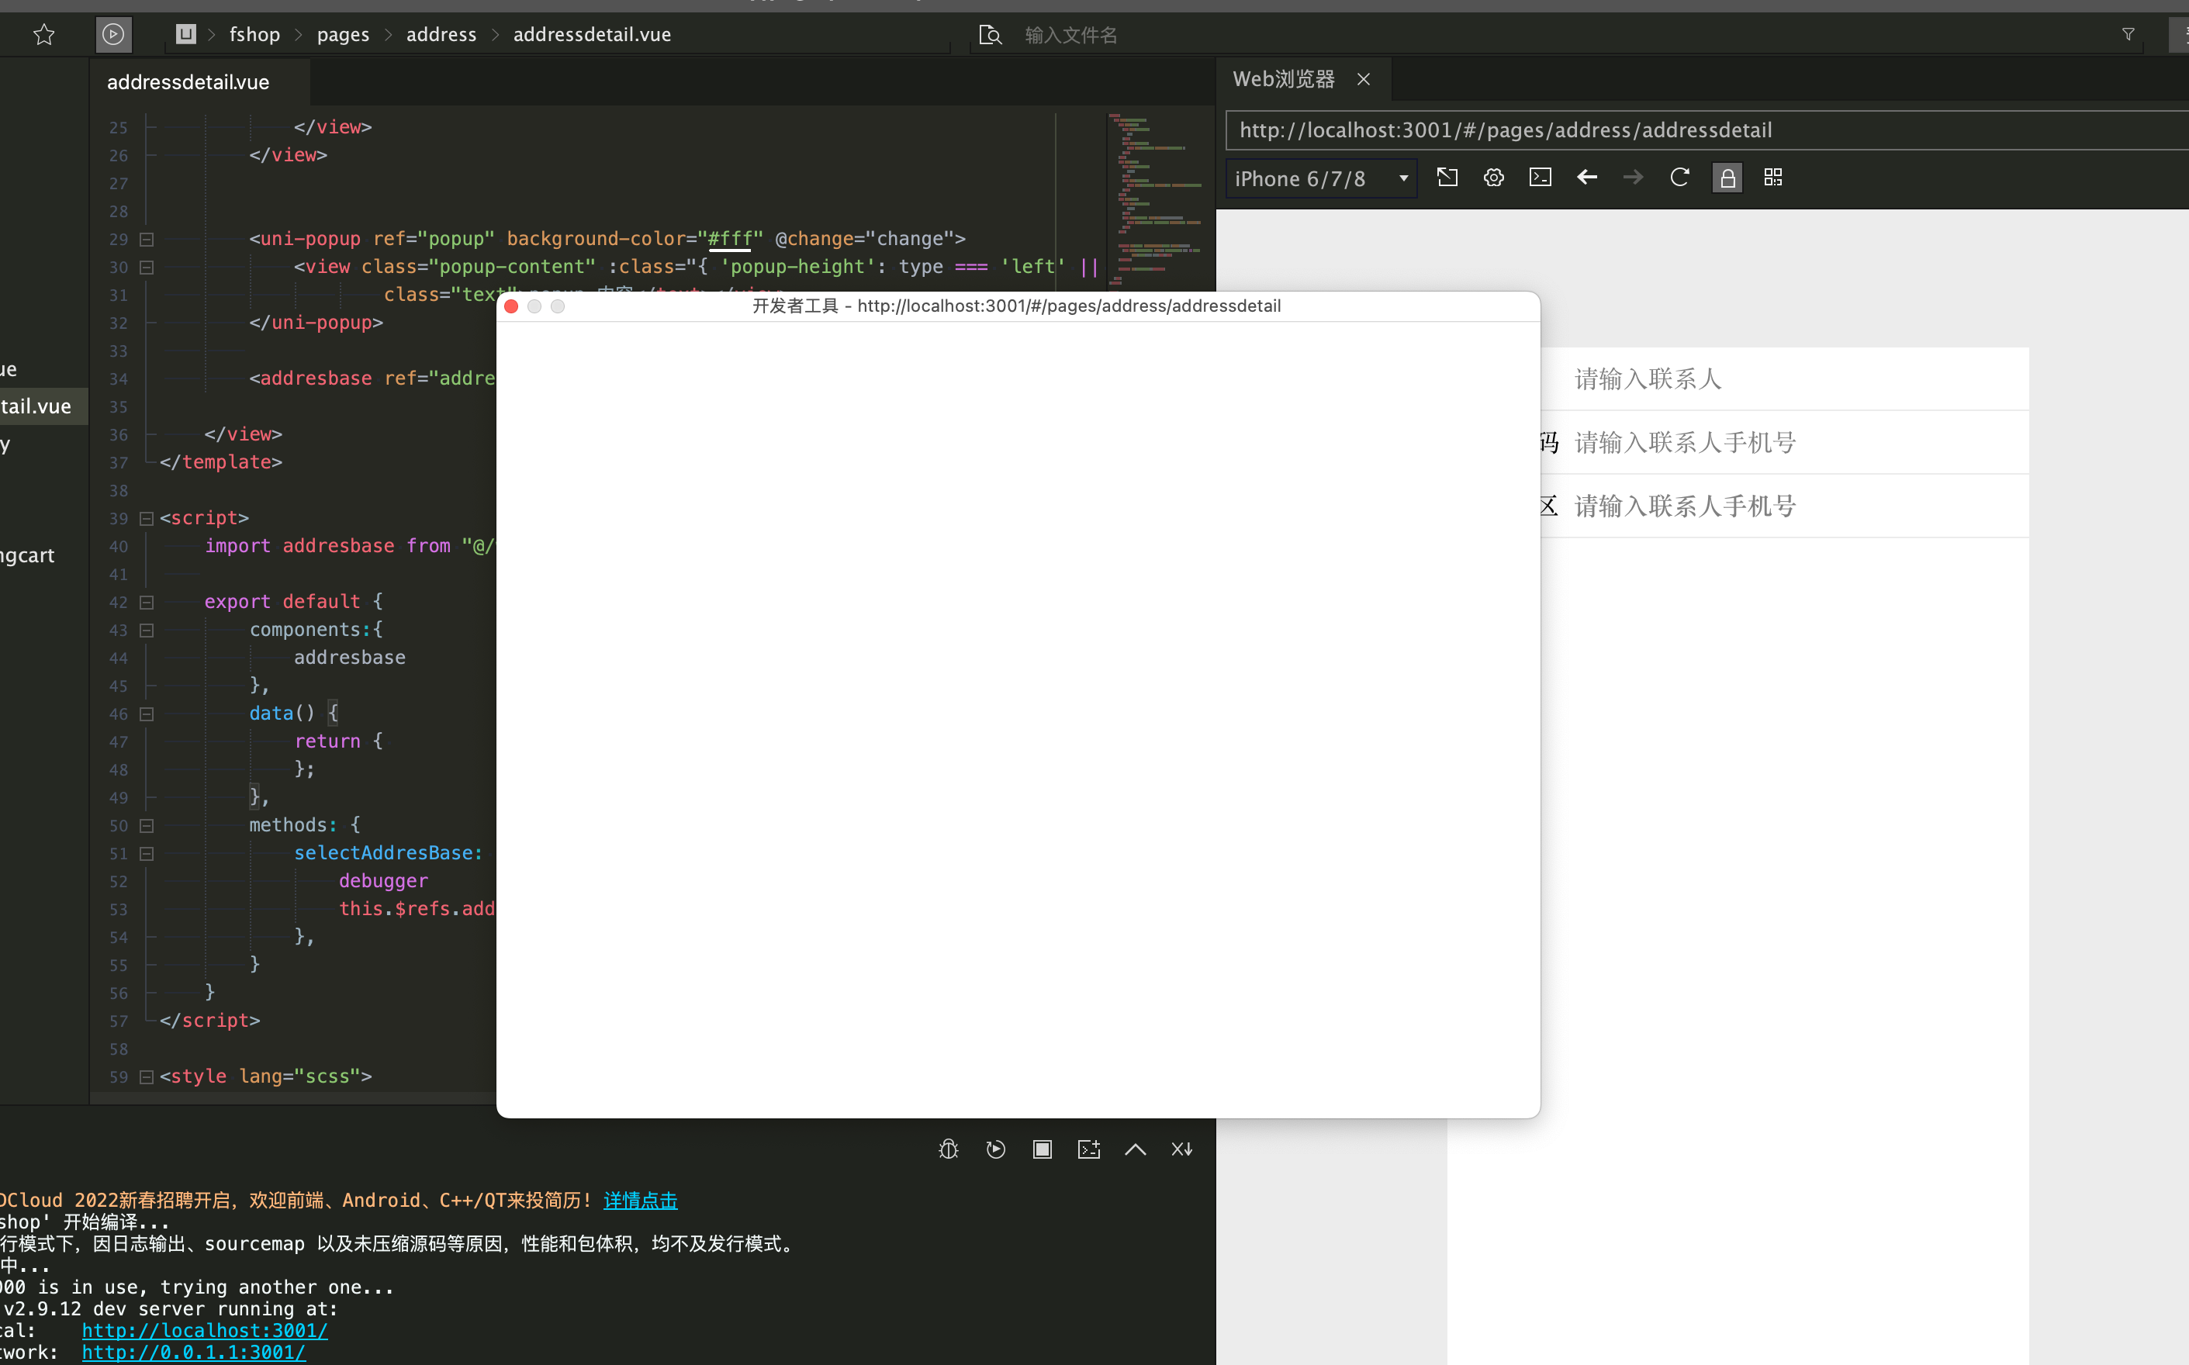Click the debugger statement on line 52

coord(384,880)
